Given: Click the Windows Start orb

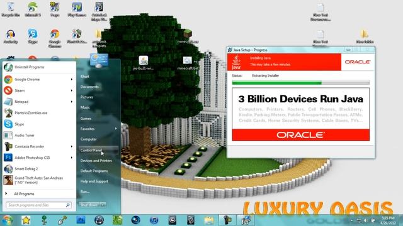Looking at the screenshot, I should coord(7,220).
